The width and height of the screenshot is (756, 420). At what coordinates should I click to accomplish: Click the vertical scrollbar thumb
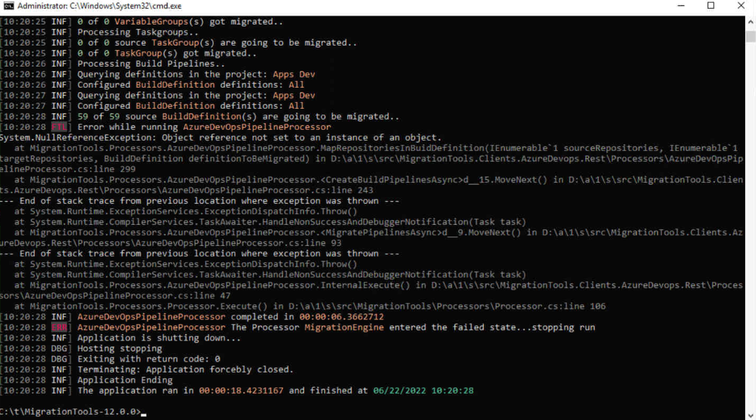[751, 37]
